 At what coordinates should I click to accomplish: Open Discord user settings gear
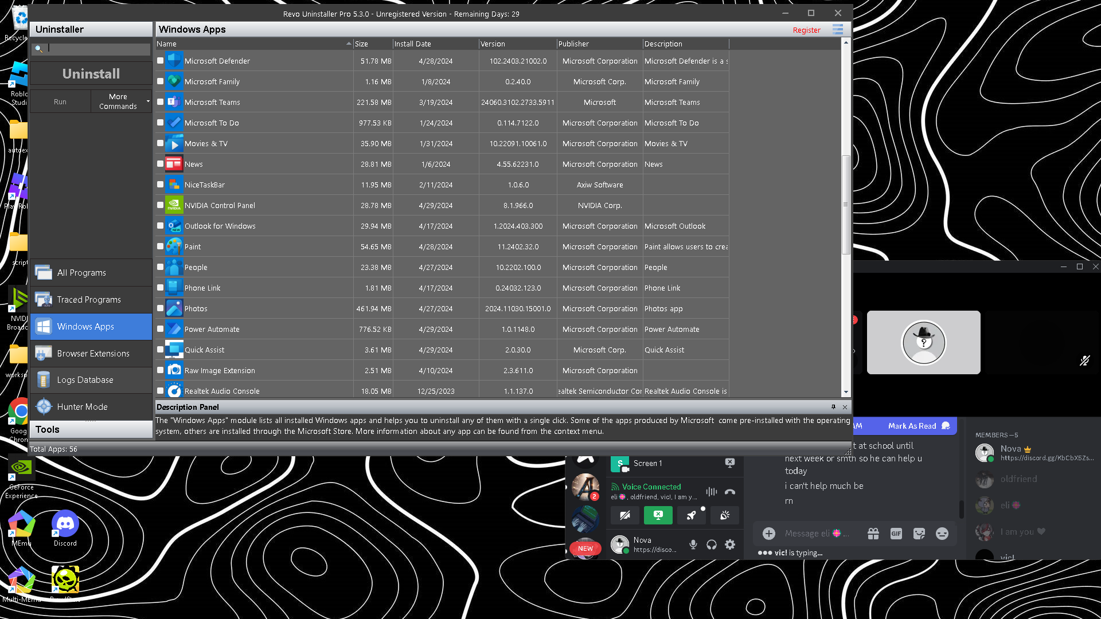[729, 544]
